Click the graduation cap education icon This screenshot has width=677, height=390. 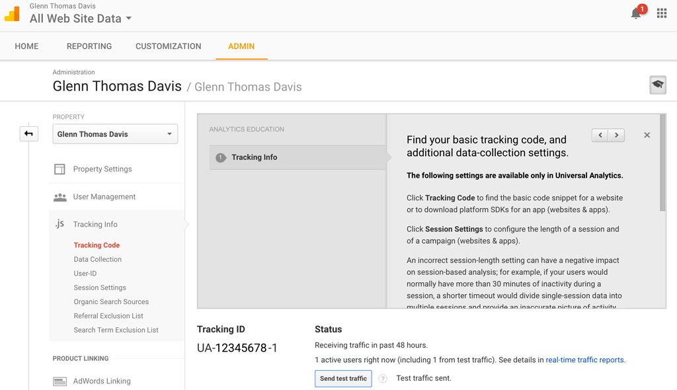click(x=658, y=85)
